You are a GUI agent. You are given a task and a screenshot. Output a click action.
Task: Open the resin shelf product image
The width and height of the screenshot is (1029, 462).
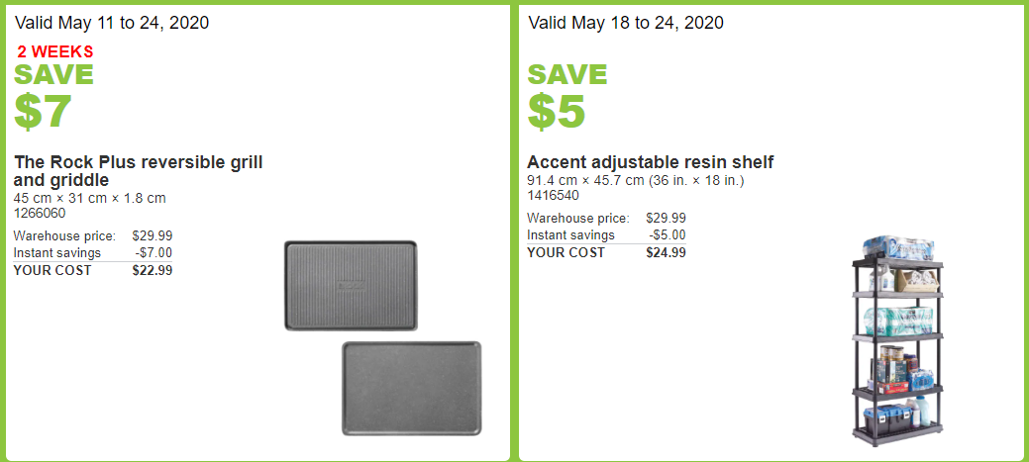[x=897, y=340]
